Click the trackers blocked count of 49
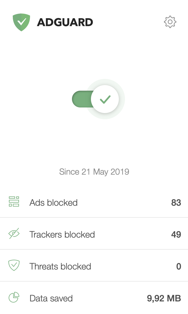Image resolution: width=188 pixels, height=314 pixels. (x=176, y=234)
